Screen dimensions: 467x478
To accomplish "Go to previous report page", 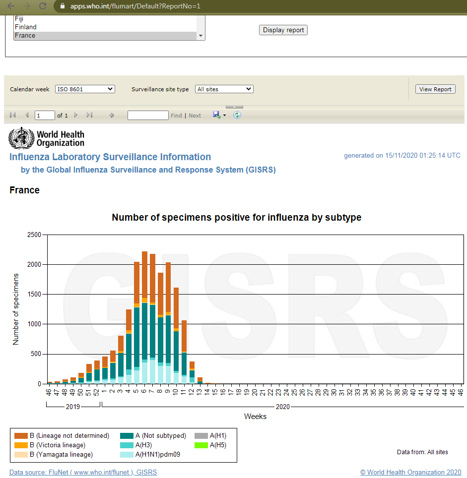I will [26, 115].
